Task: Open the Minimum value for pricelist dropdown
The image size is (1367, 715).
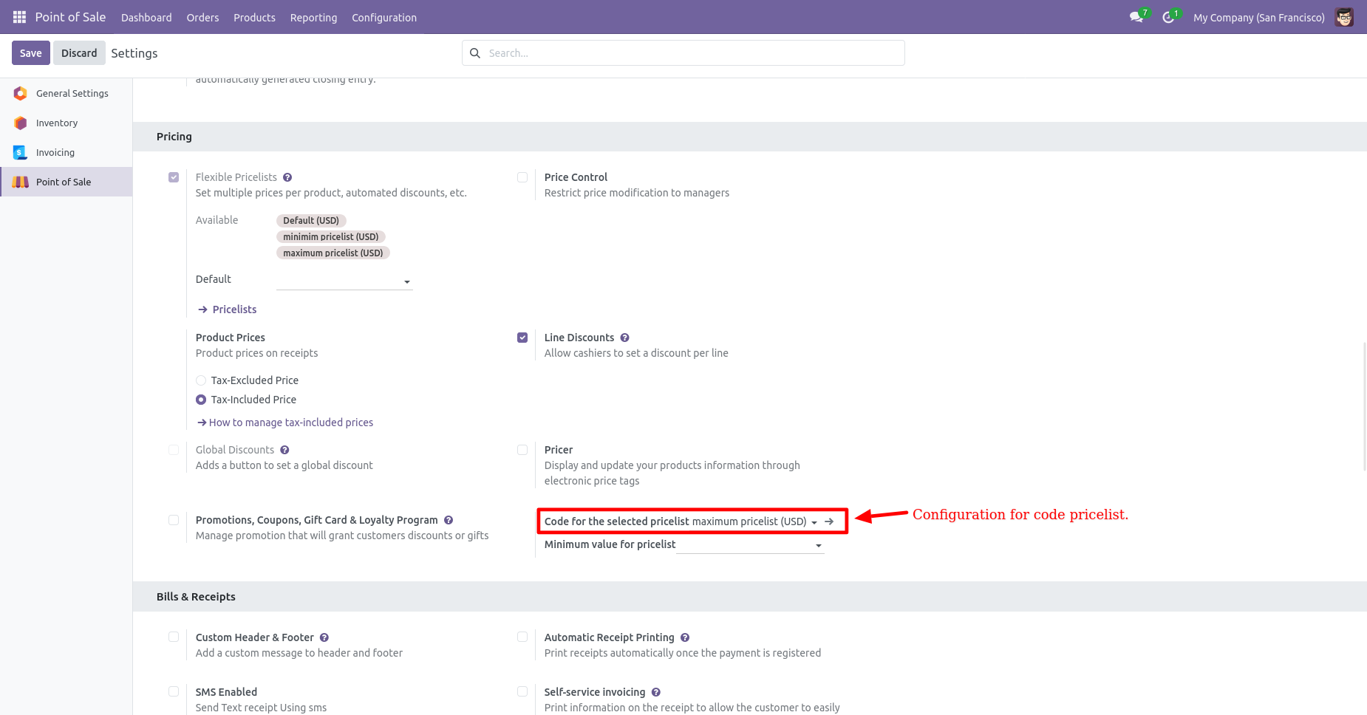Action: click(750, 545)
